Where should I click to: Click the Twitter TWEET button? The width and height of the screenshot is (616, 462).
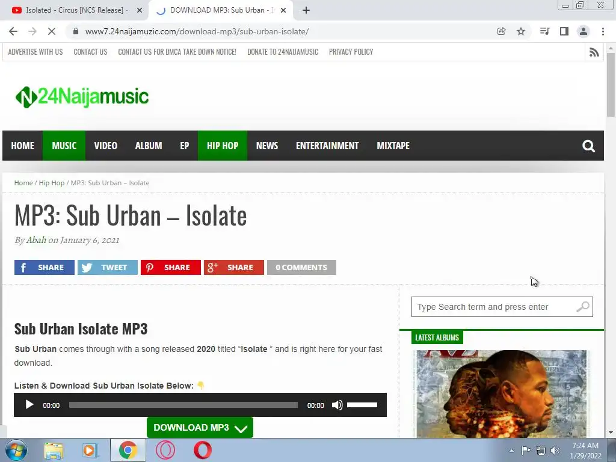click(x=108, y=268)
